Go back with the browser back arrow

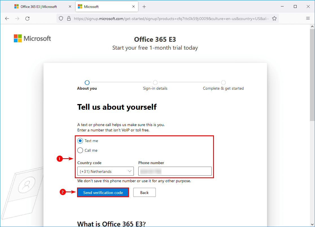pos(7,19)
